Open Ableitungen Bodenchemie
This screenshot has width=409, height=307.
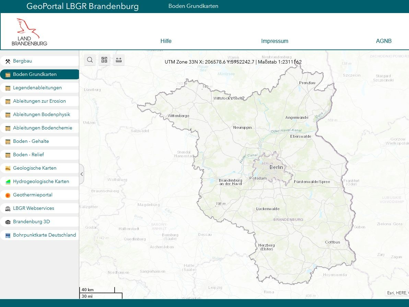(39, 128)
